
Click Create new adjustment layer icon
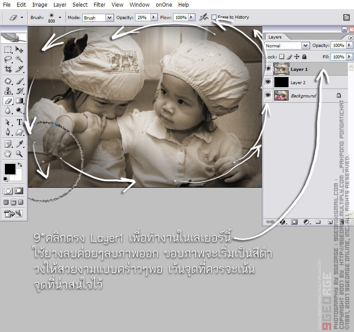click(307, 222)
